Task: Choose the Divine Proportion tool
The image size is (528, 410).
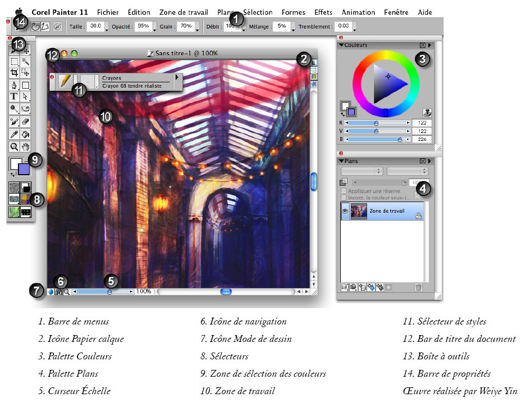Action: click(x=26, y=109)
